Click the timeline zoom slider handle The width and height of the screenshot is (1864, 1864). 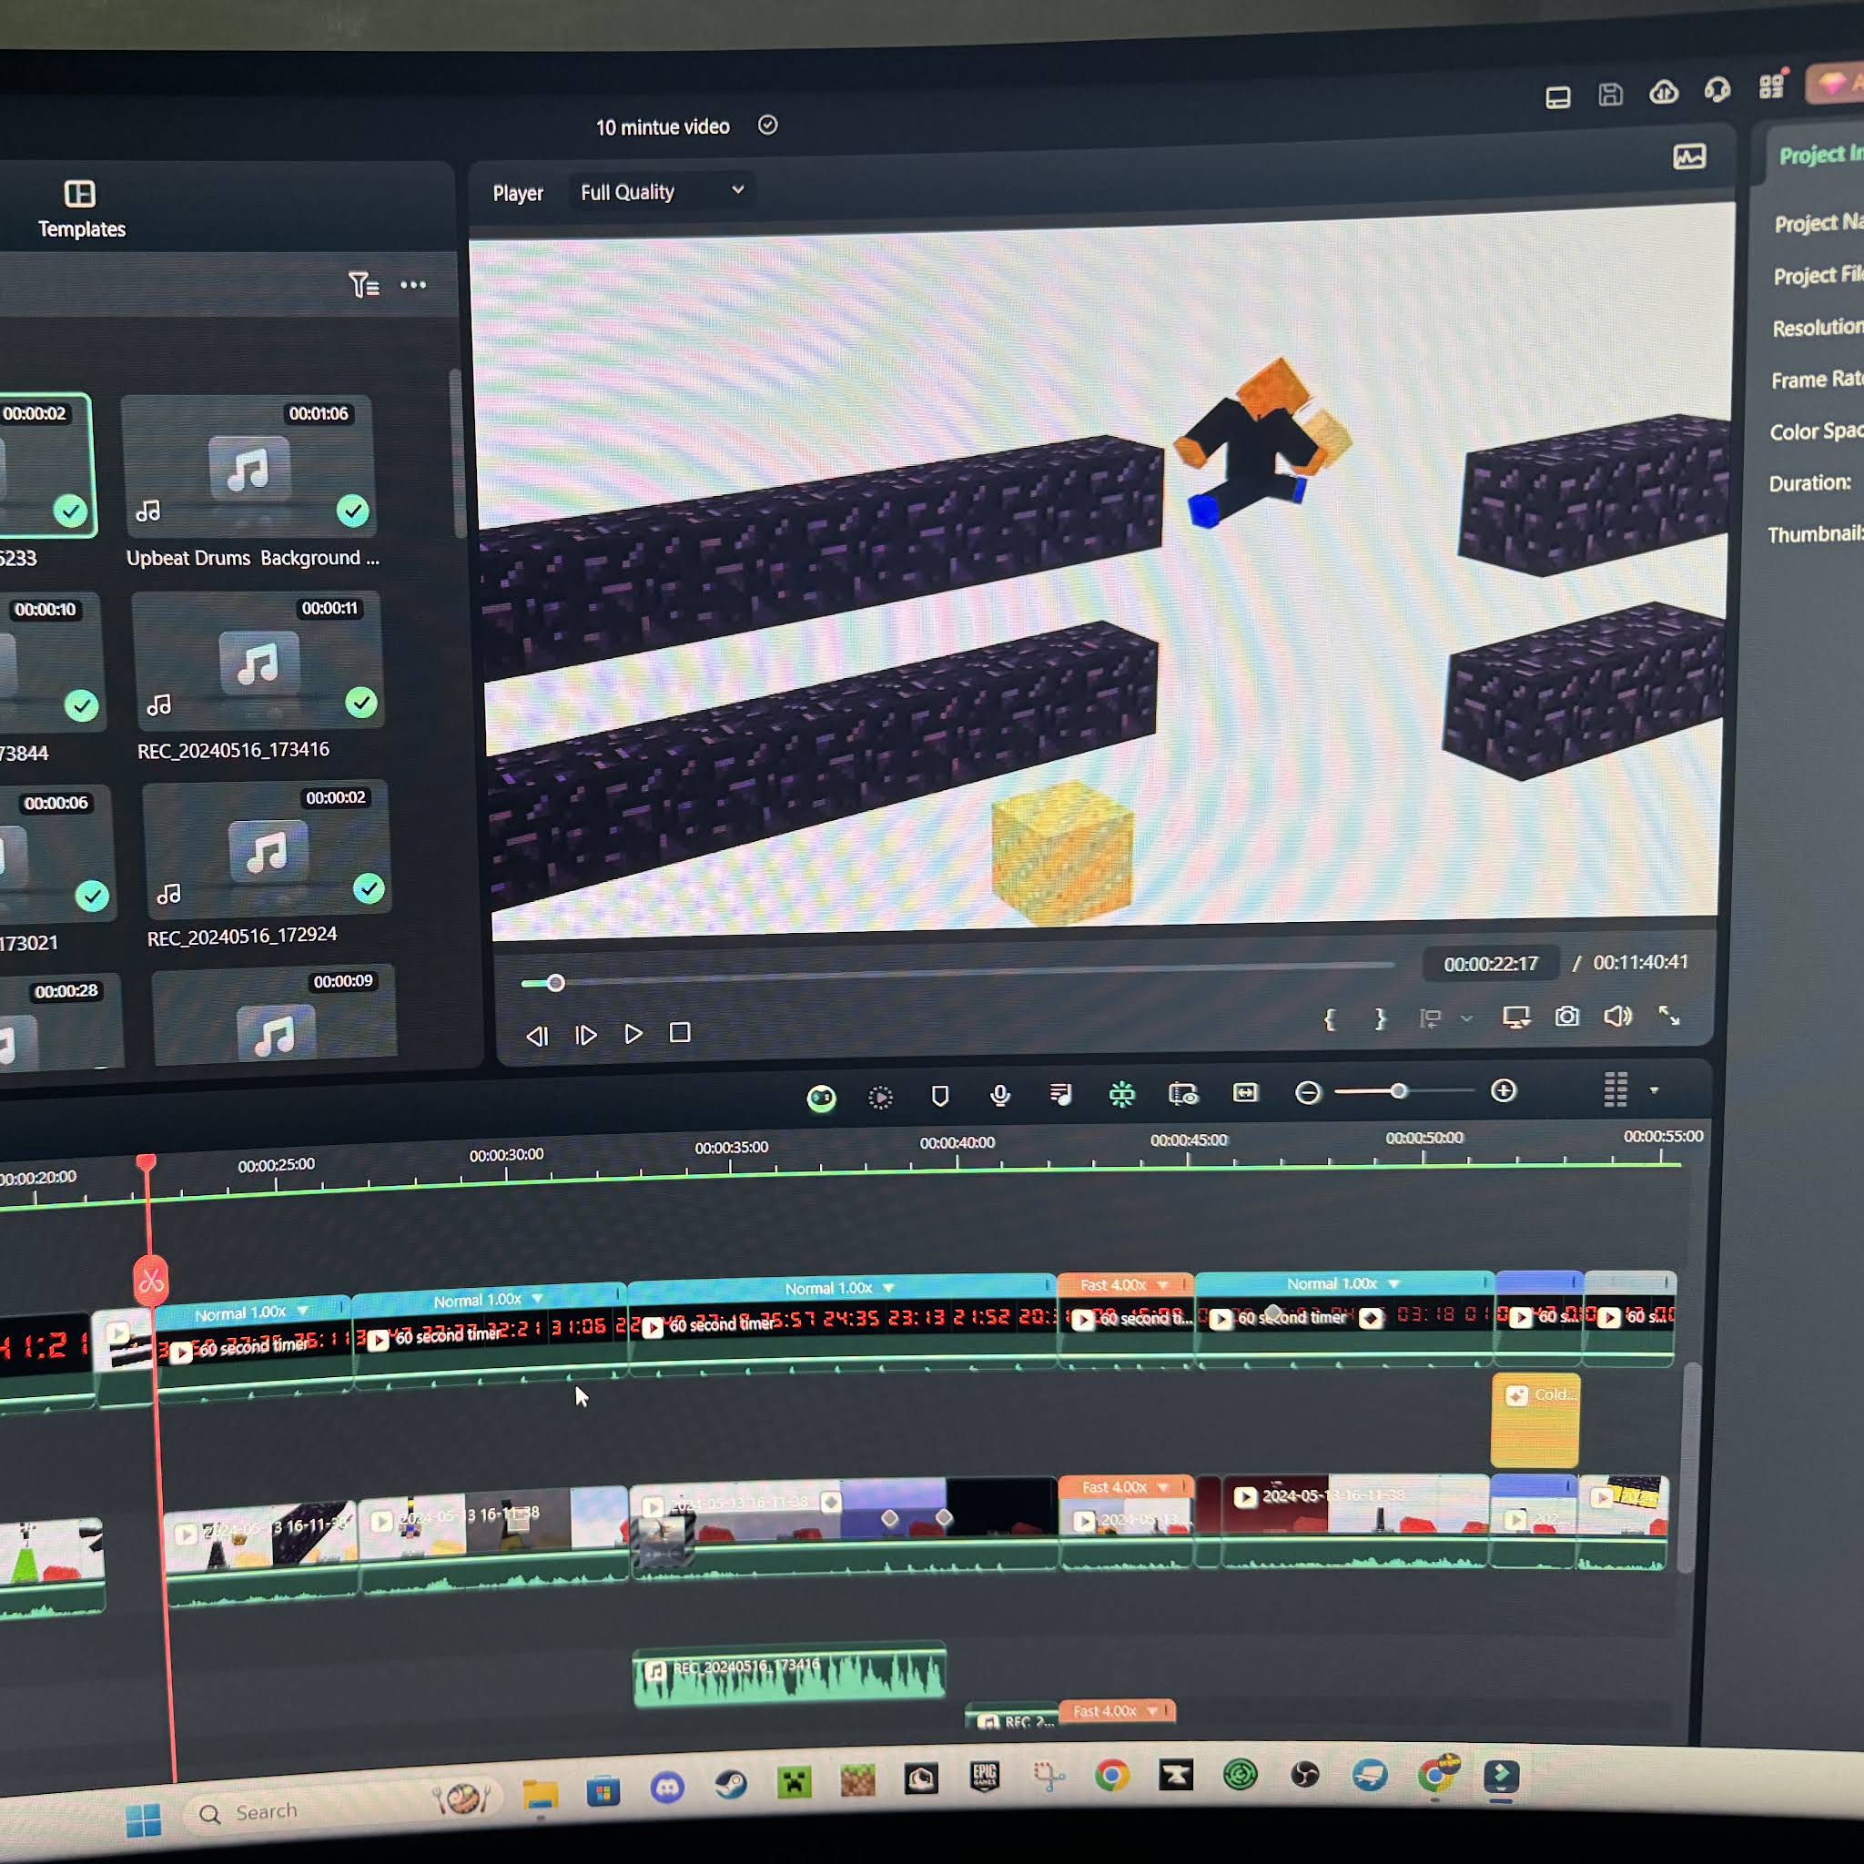point(1398,1091)
